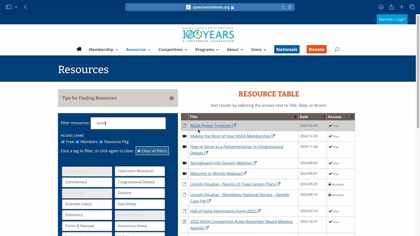Screen dimensions: 420x236
Task: Click site favicon in address bar
Action: pos(188,7)
